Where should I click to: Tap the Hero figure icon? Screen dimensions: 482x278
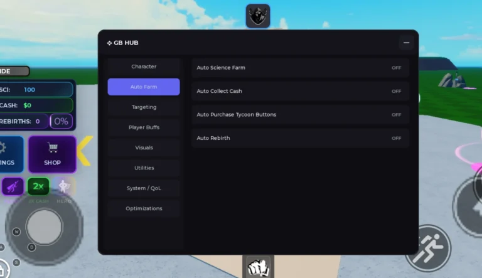click(64, 186)
